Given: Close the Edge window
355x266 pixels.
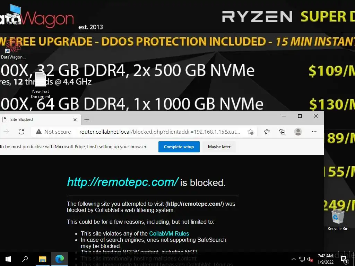Looking at the screenshot, I should point(316,116).
